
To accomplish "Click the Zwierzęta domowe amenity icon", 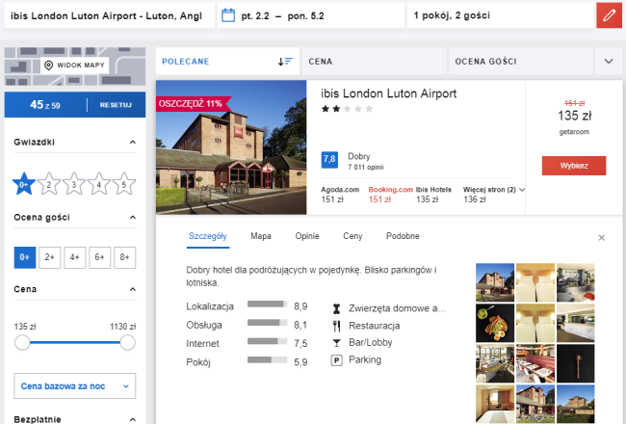I will 336,308.
